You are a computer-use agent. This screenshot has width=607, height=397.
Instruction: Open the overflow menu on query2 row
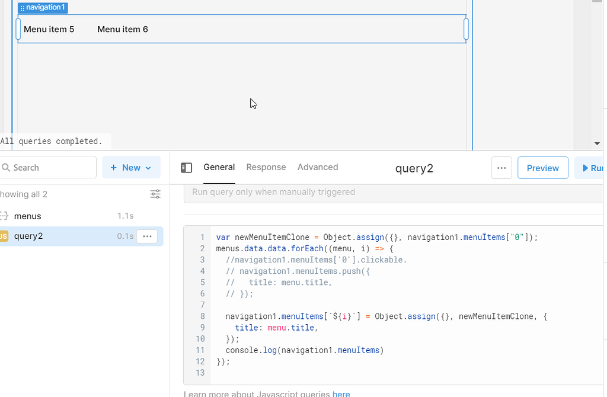click(x=146, y=236)
